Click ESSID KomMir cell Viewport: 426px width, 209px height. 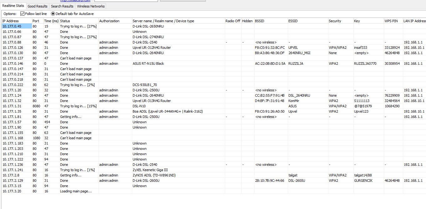(x=294, y=101)
